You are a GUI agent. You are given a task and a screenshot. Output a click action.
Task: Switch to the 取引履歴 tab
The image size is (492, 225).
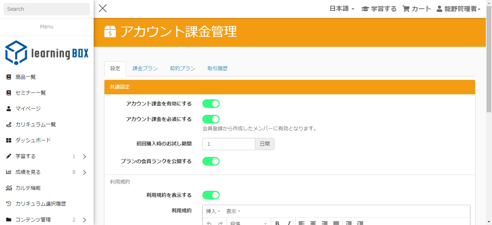tap(218, 68)
